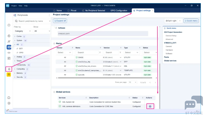Close the Project settings tab
This screenshot has width=205, height=117.
coord(153,11)
